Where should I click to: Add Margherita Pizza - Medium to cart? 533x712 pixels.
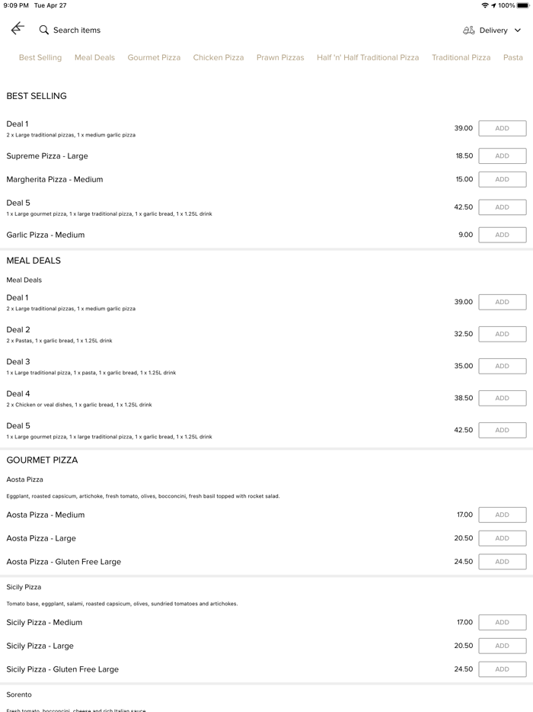point(502,180)
